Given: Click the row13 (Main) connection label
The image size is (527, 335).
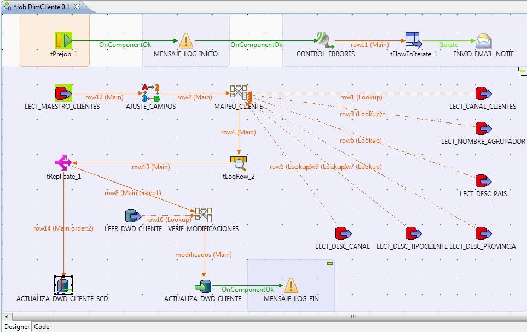Looking at the screenshot, I should point(150,167).
